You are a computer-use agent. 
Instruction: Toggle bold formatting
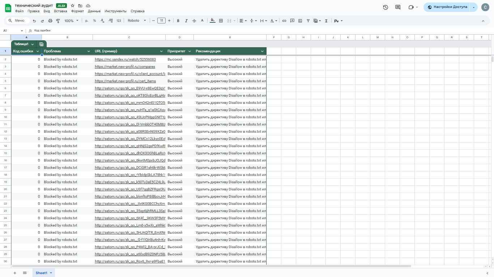pyautogui.click(x=178, y=21)
